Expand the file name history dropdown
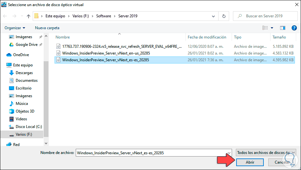The height and width of the screenshot is (170, 301). click(229, 153)
